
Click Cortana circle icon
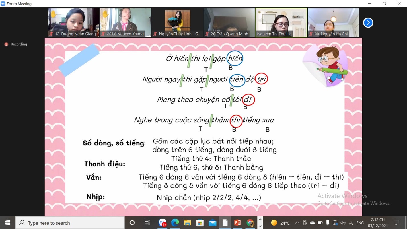tap(132, 223)
